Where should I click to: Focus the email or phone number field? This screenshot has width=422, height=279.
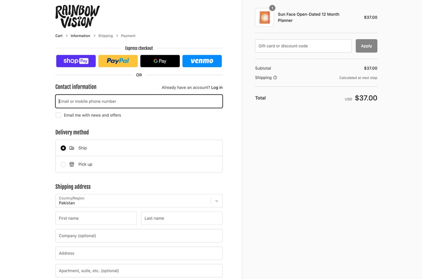[x=139, y=101]
